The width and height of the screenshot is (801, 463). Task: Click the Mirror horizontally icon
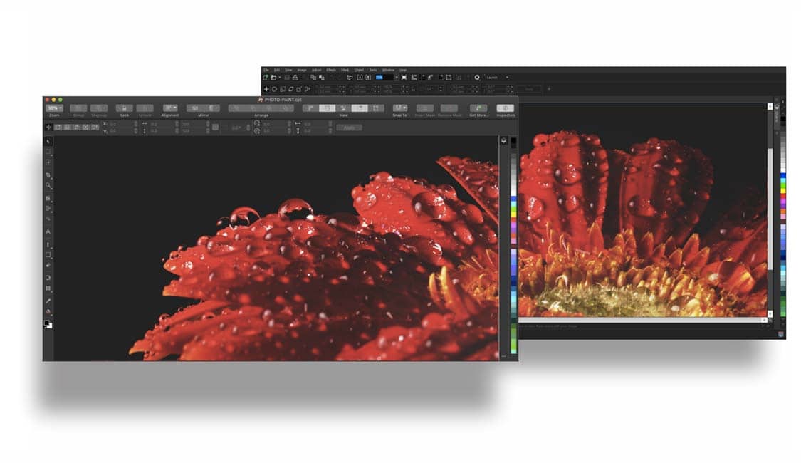195,108
